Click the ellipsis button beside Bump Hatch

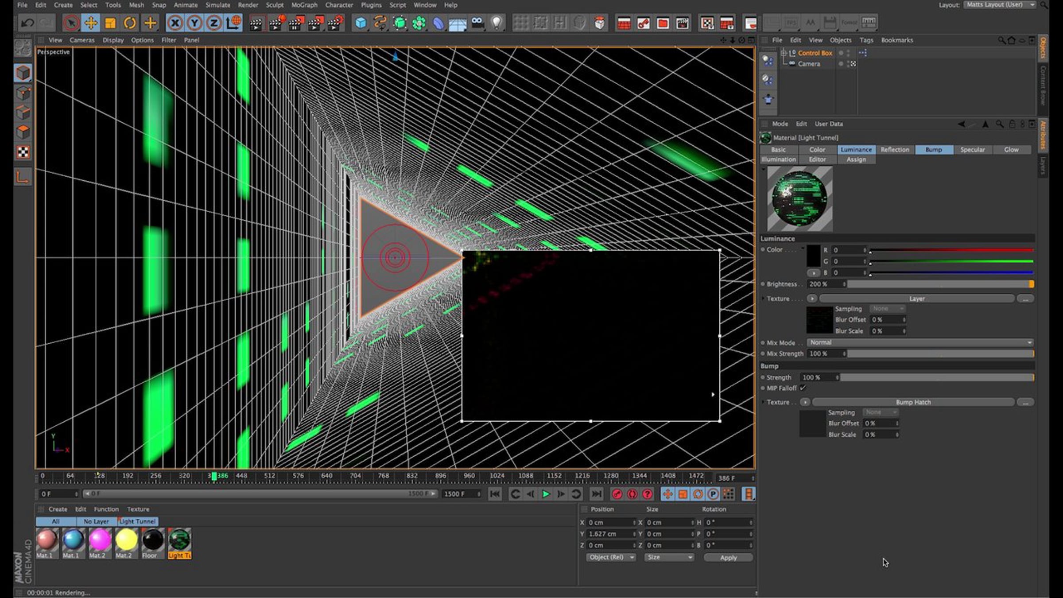[x=1025, y=402]
